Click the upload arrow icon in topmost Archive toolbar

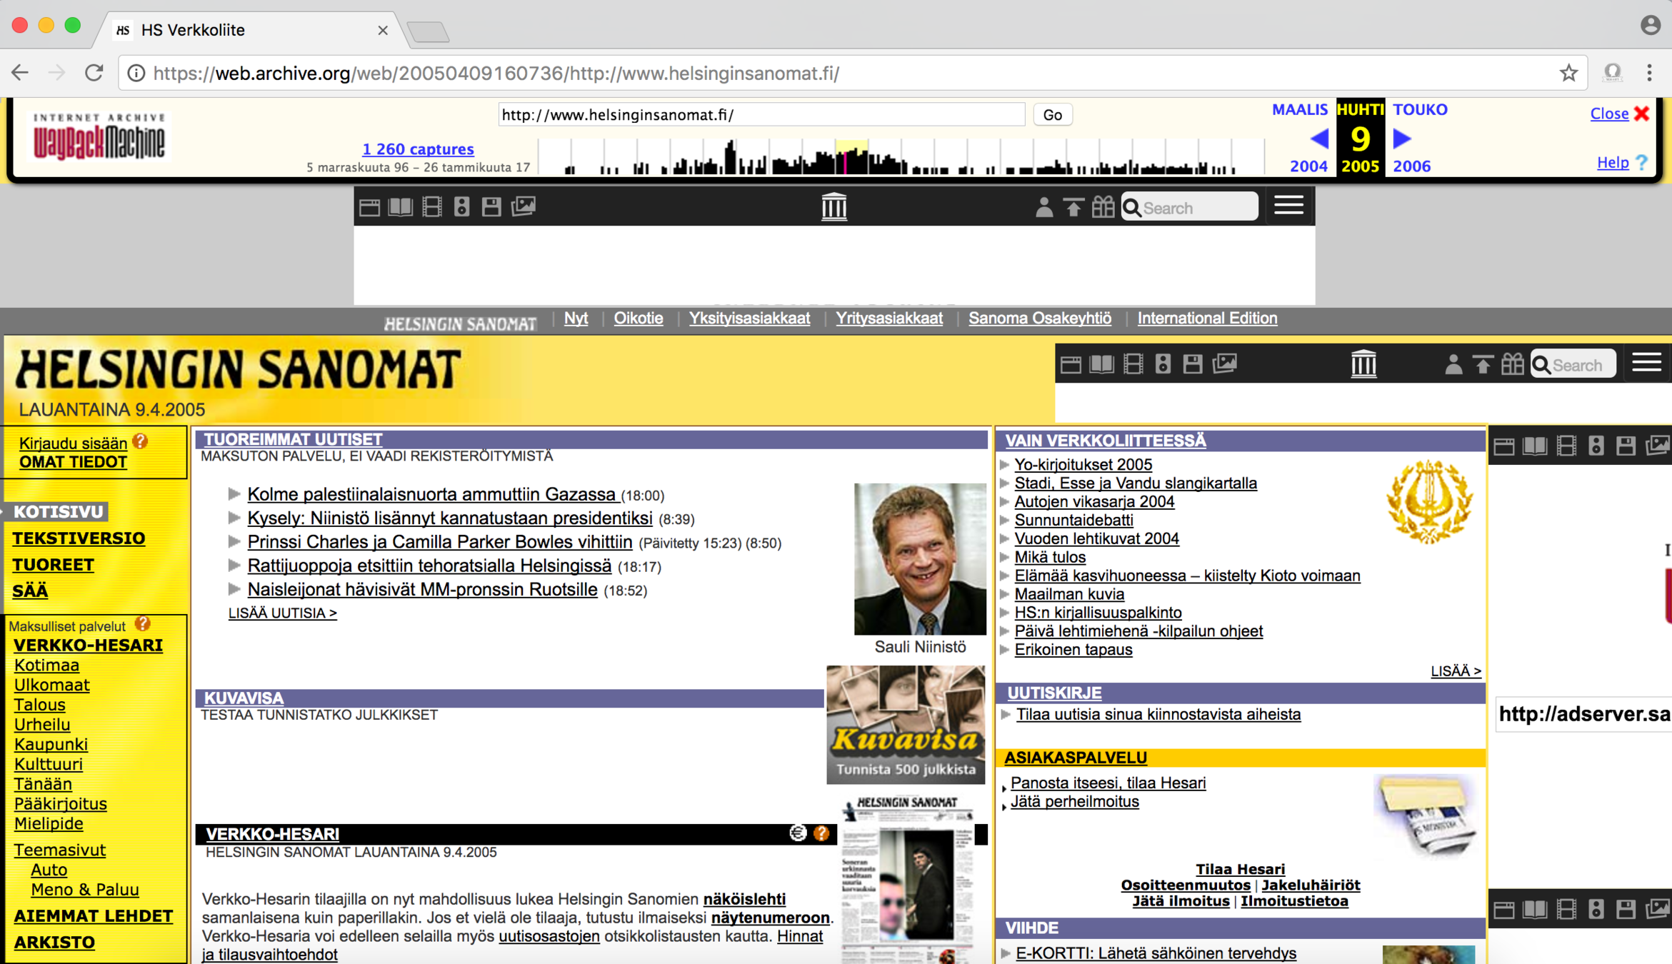pos(1073,207)
